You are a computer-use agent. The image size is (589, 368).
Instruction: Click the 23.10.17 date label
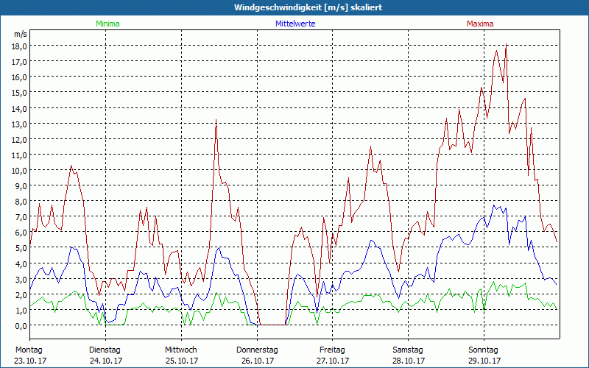(x=30, y=361)
